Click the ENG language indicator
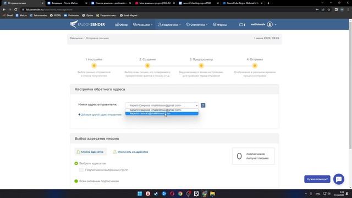The height and width of the screenshot is (198, 352). click(318, 194)
